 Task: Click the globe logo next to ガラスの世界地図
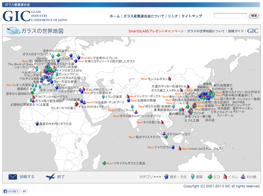pyautogui.click(x=13, y=31)
